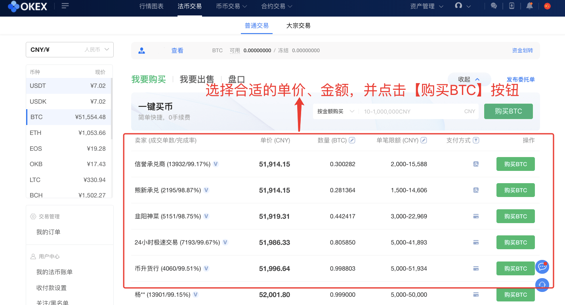565x305 pixels.
Task: Click the OKEX logo
Action: click(27, 6)
